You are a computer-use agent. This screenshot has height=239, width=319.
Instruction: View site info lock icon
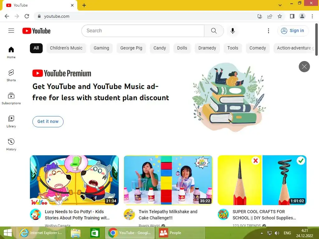point(39,16)
